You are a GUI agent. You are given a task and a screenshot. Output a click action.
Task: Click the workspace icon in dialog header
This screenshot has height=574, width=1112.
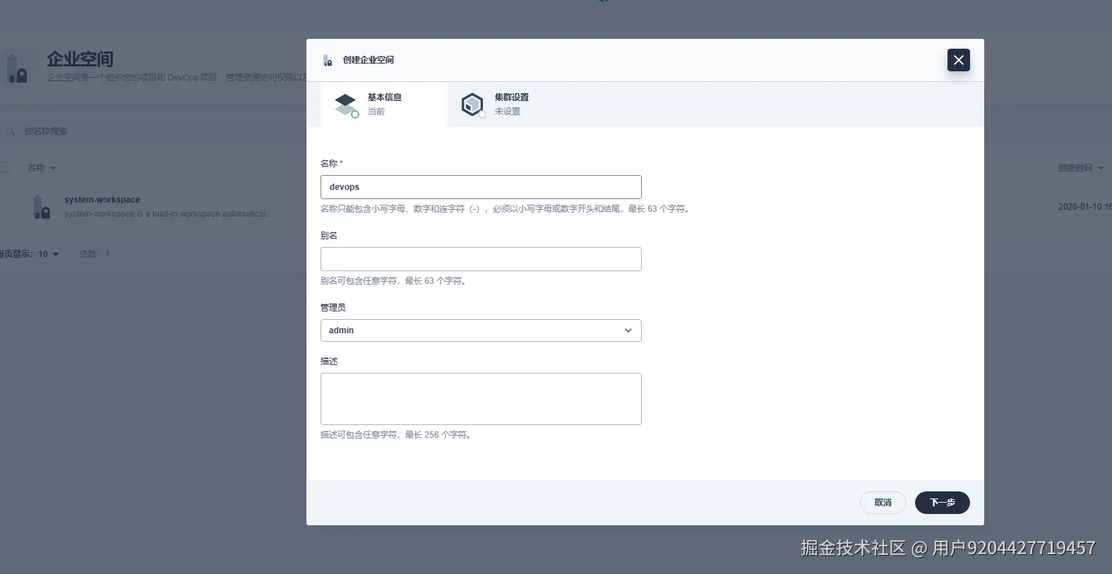[x=328, y=61]
